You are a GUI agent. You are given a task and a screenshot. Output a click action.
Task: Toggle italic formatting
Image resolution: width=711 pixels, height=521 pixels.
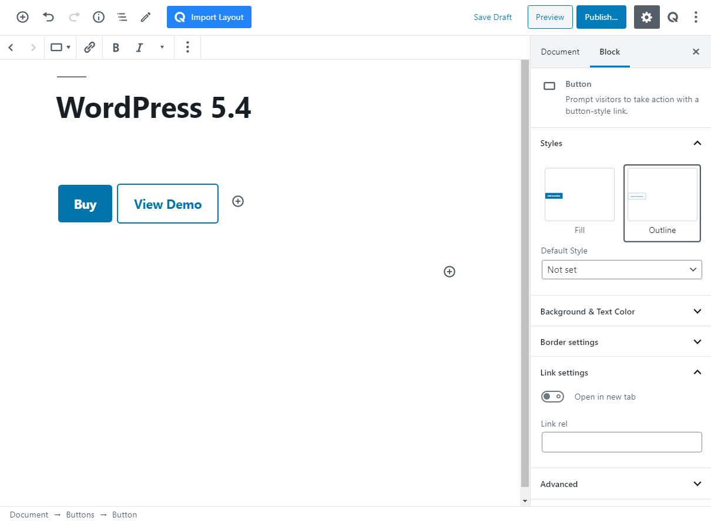pos(139,48)
